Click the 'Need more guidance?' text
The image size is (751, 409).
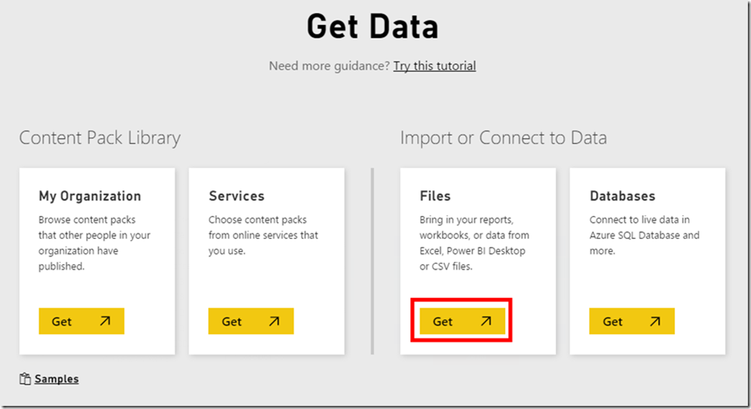(329, 65)
